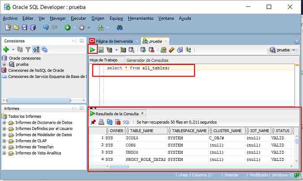
Task: Sort by the TABLE_NAME column header
Action: (x=146, y=131)
